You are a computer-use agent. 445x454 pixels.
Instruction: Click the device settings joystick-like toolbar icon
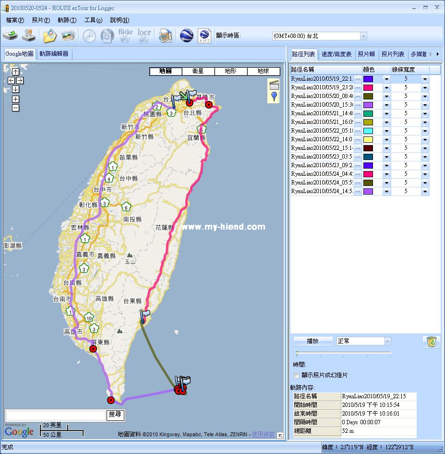coord(29,36)
